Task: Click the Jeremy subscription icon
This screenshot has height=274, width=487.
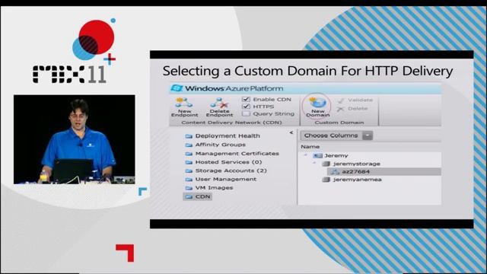Action: (317, 155)
